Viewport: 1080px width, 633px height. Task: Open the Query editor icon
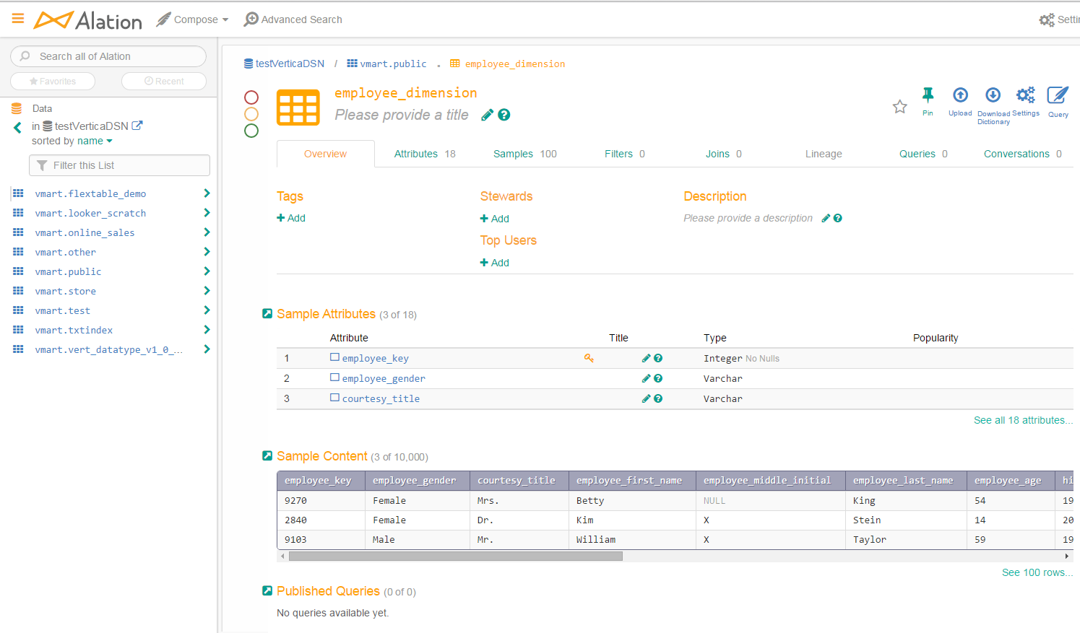pyautogui.click(x=1058, y=95)
